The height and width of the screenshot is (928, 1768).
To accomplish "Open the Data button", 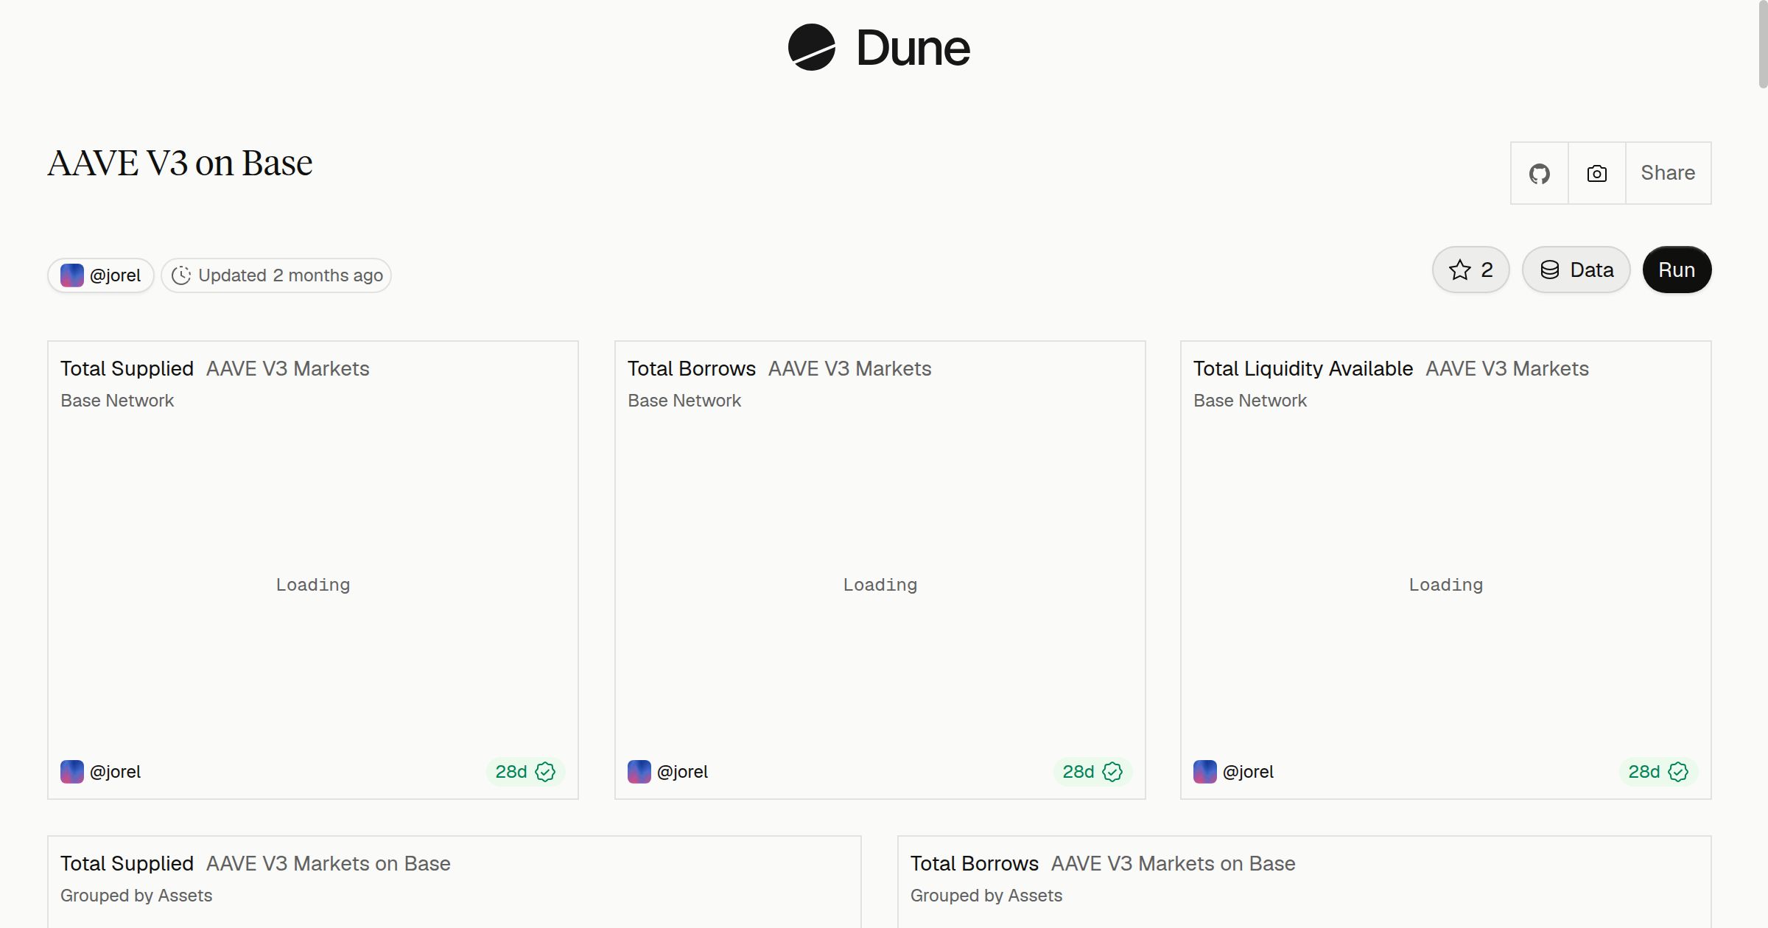I will pos(1576,270).
